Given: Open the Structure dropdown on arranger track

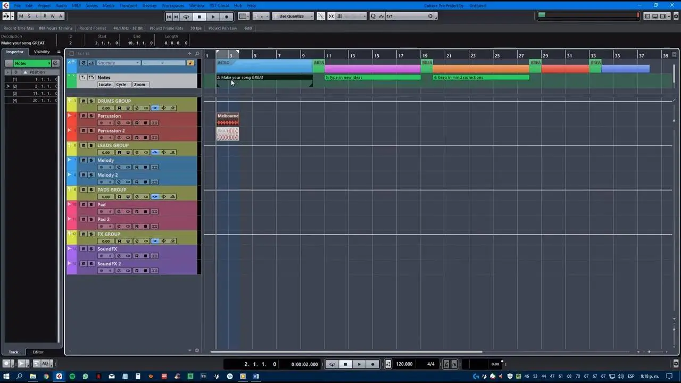Looking at the screenshot, I should [x=118, y=63].
